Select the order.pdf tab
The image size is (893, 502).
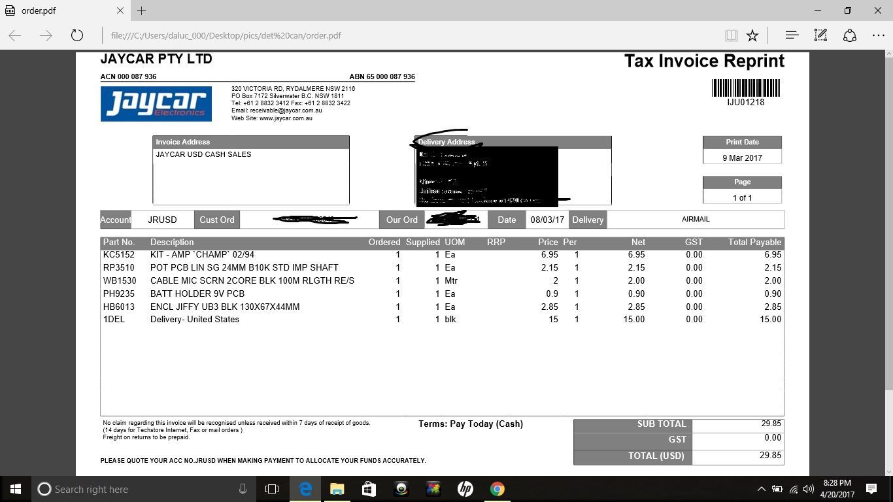pos(64,10)
